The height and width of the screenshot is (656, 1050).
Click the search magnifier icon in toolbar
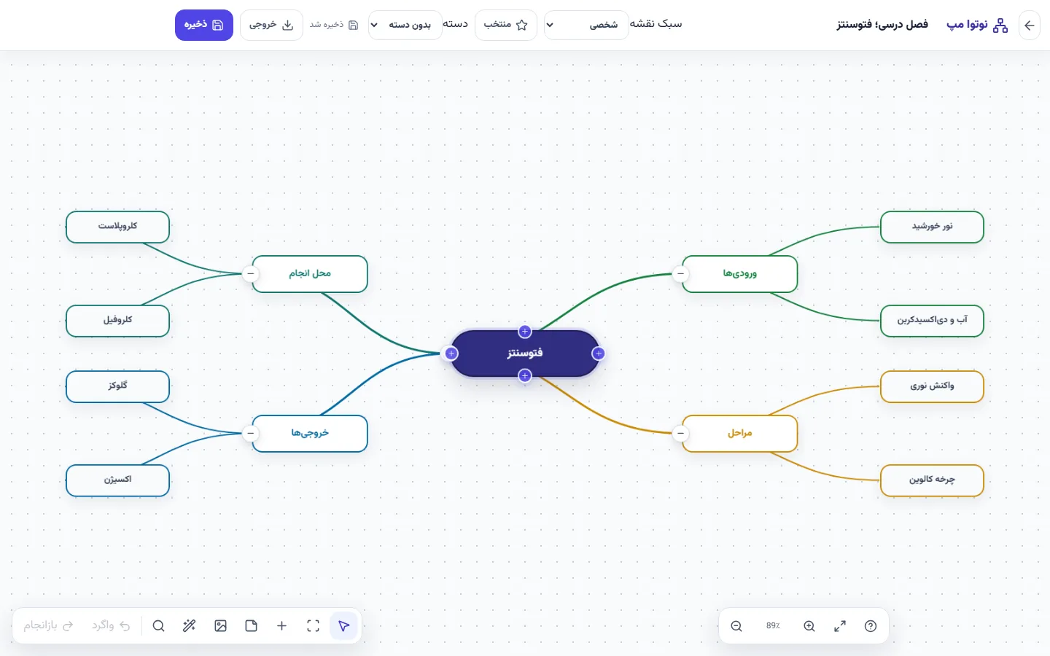point(158,626)
